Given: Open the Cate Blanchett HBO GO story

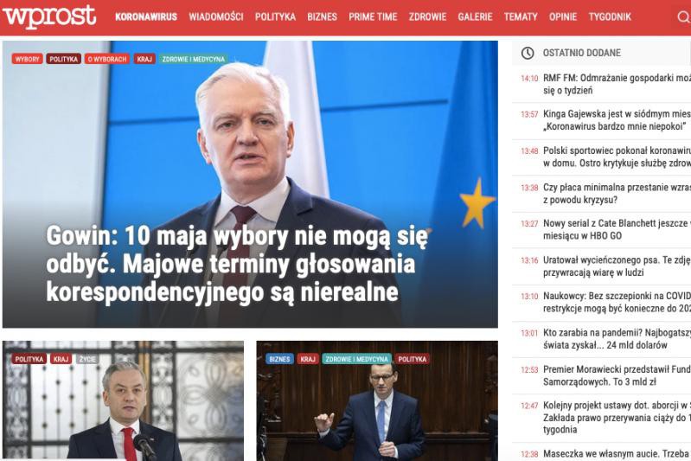Looking at the screenshot, I should click(605, 229).
